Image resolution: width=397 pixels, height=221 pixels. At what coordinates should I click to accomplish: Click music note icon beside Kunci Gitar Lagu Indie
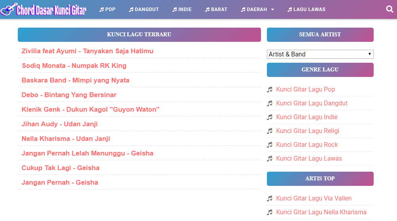270,117
